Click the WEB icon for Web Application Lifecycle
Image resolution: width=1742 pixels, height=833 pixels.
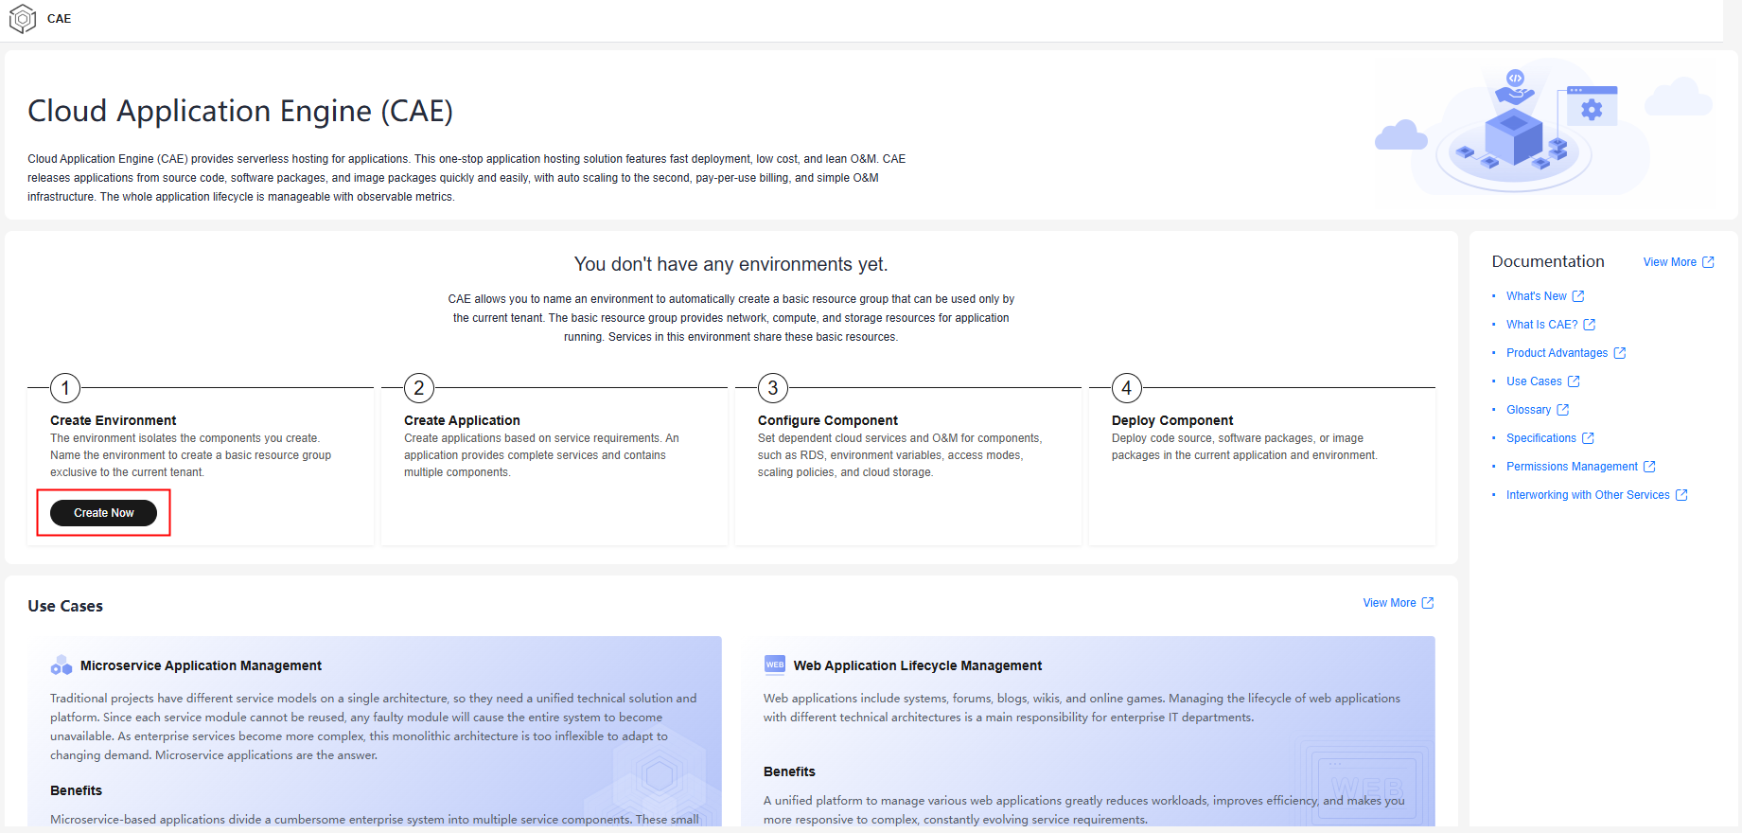click(775, 665)
